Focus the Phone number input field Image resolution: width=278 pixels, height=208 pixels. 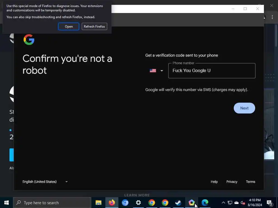point(212,71)
